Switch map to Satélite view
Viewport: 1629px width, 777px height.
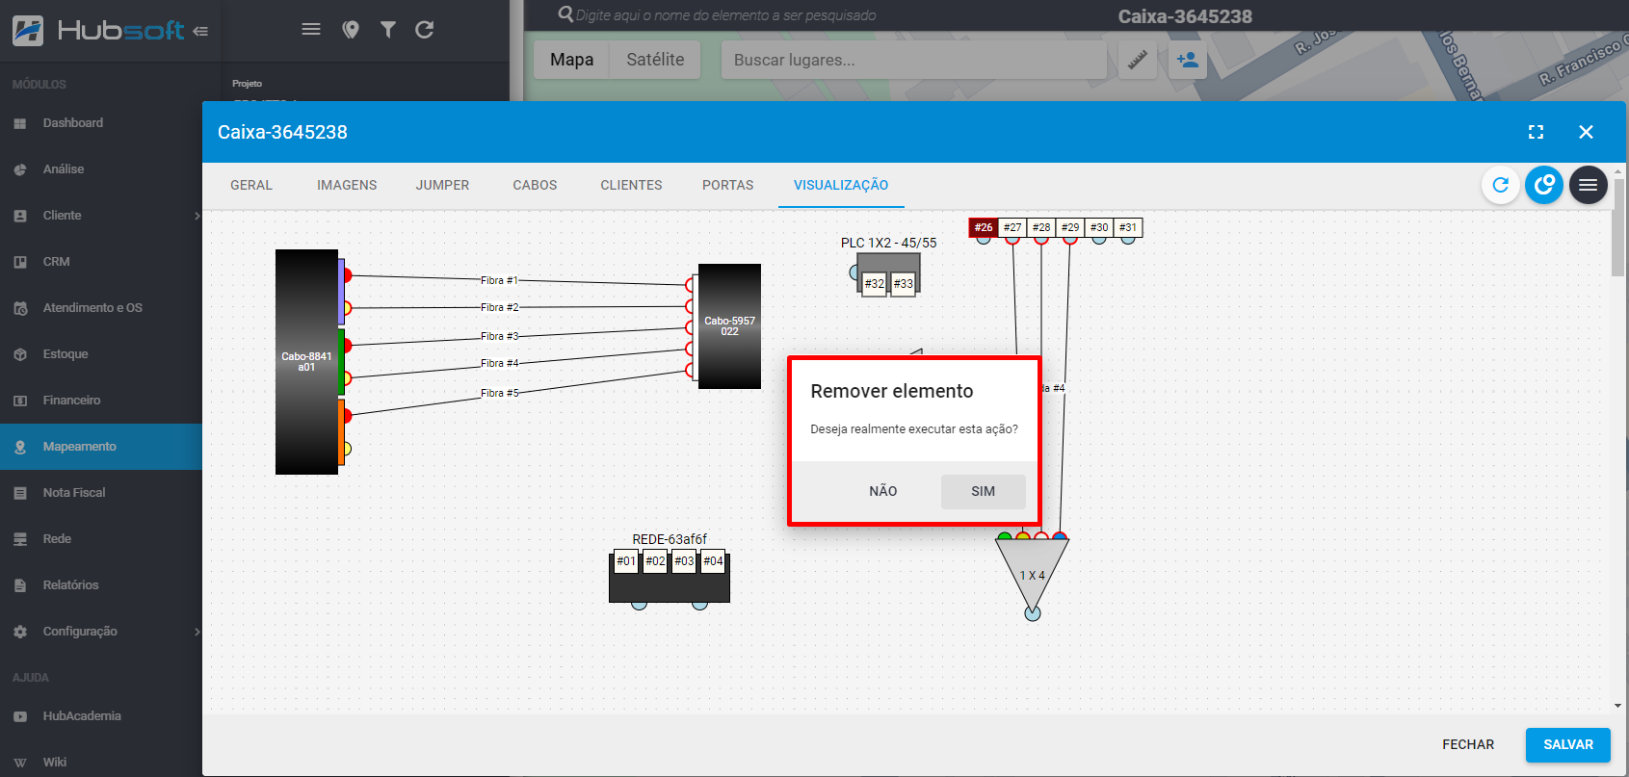point(655,60)
